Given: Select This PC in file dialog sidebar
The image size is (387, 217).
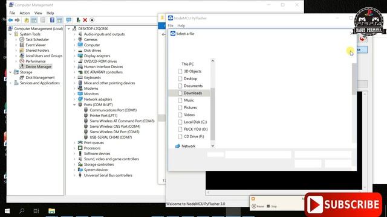Looking at the screenshot, I should click(187, 64).
